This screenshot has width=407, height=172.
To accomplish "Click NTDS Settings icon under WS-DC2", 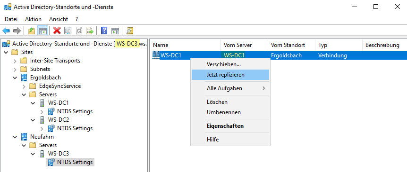I will [51, 128].
